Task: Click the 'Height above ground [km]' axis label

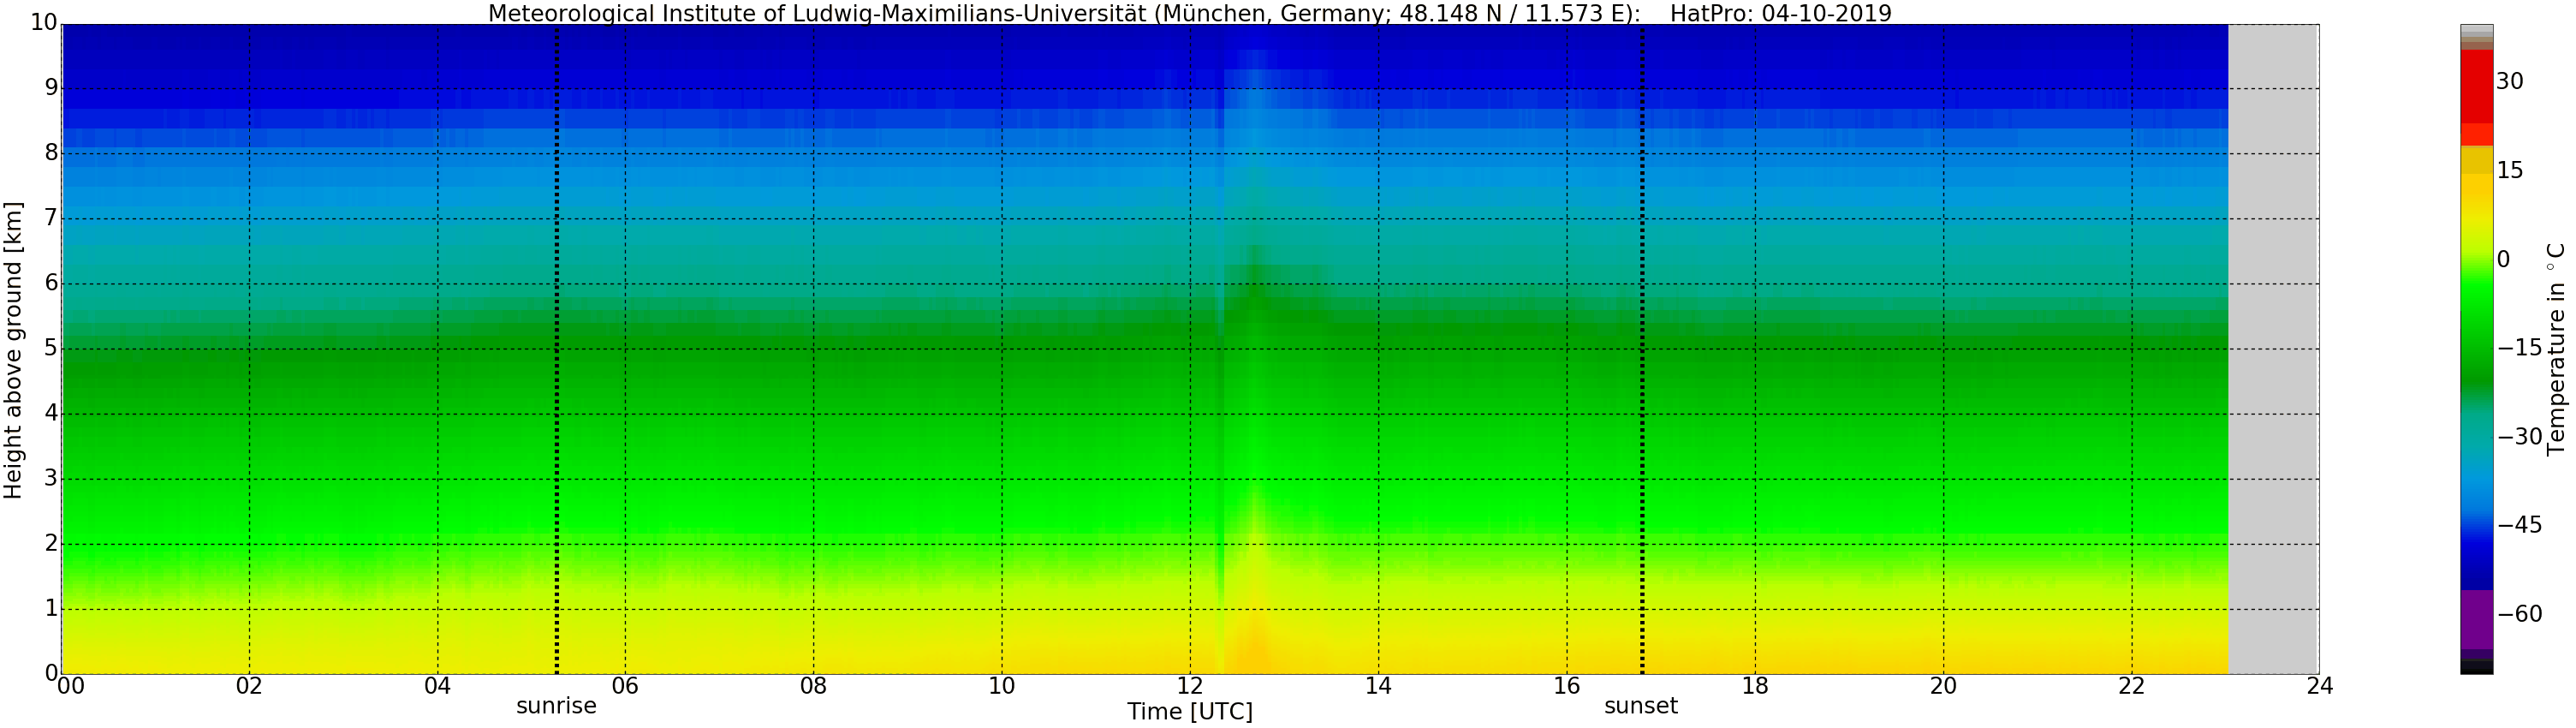Action: (x=13, y=350)
